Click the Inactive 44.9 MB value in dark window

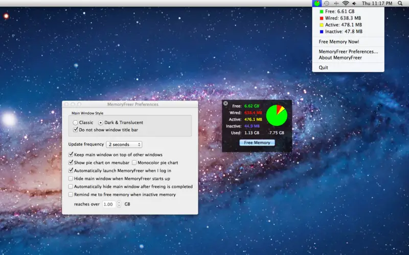(x=252, y=126)
